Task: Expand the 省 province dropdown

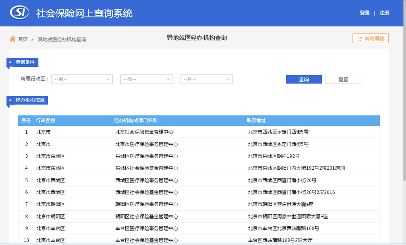Action: pyautogui.click(x=82, y=79)
